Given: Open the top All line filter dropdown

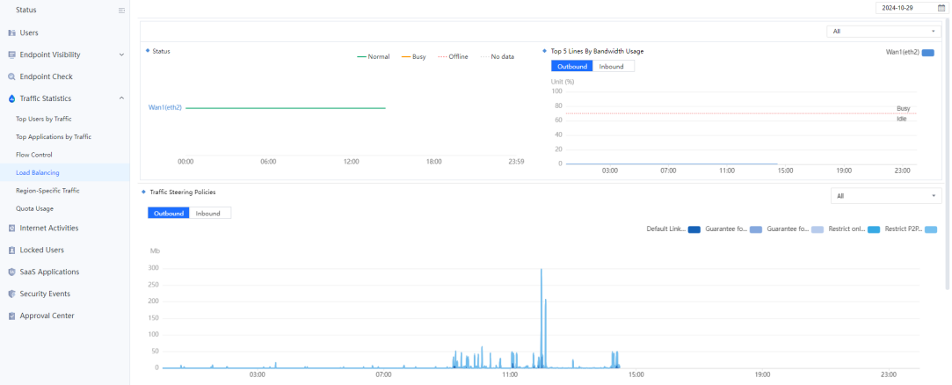Looking at the screenshot, I should click(x=883, y=32).
